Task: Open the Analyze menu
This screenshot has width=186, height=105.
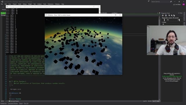Action: [40, 4]
